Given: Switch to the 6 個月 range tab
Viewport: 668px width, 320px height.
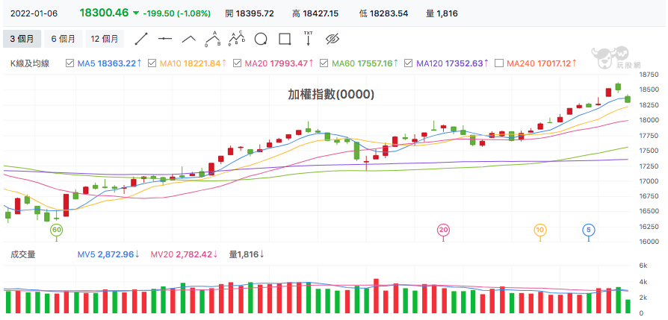Looking at the screenshot, I should (x=63, y=39).
